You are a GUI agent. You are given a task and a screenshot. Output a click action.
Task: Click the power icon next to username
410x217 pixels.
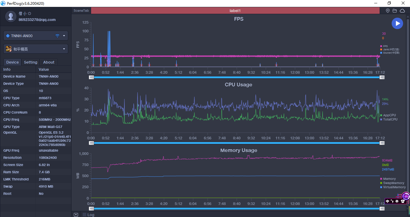click(x=29, y=13)
